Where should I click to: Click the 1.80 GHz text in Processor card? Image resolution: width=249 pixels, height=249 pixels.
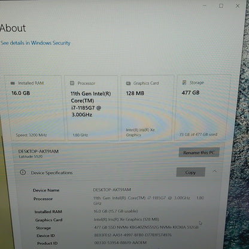click(80, 135)
